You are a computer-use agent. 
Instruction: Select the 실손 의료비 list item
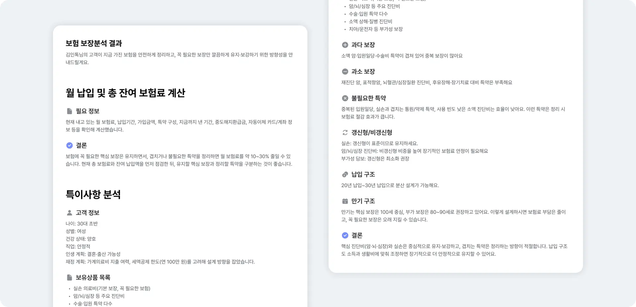(x=112, y=288)
